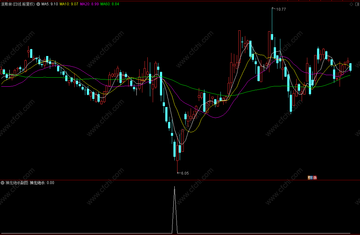Open the dropdown arrow beside 派斯林 chart title
Viewport: 360px width, 235px height.
38,4
